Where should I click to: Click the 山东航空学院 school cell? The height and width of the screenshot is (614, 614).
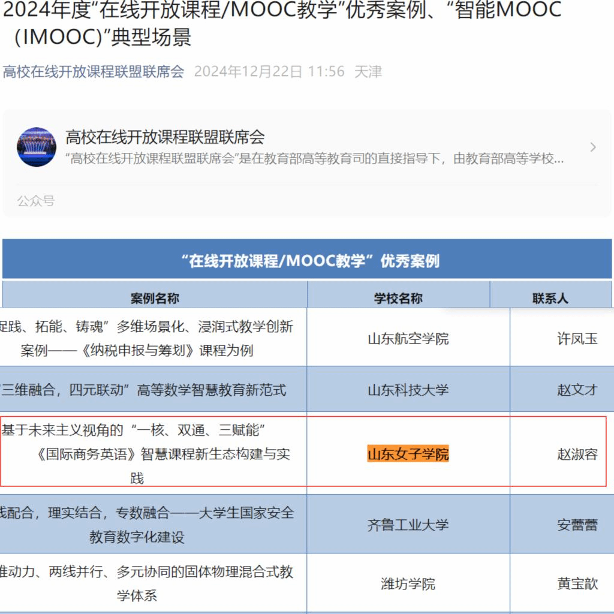point(408,339)
